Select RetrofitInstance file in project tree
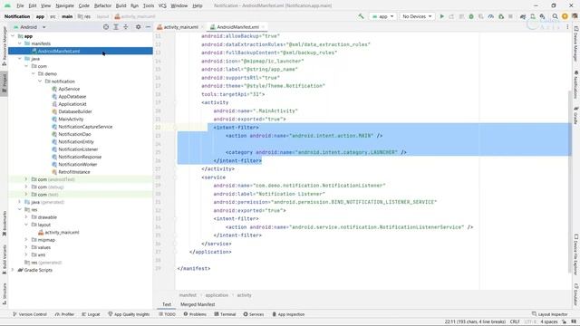Screen dimensions: 580x326 pyautogui.click(x=74, y=172)
